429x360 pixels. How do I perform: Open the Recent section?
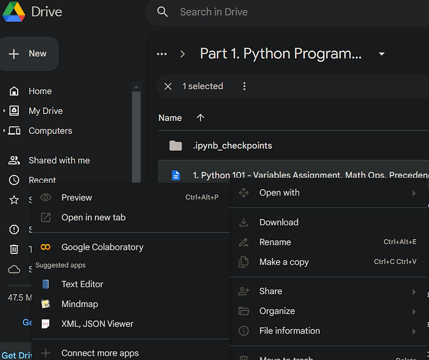42,180
